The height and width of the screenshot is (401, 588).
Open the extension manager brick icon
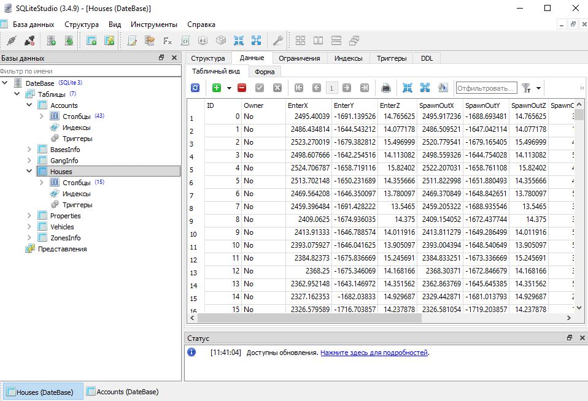221,40
